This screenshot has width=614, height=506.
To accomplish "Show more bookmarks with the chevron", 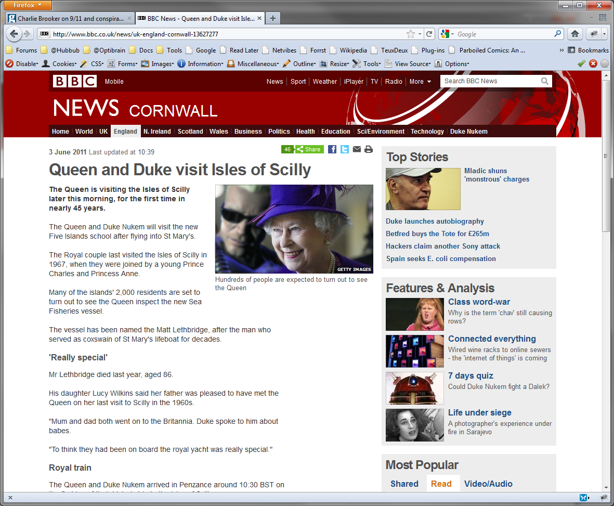I will coord(561,50).
